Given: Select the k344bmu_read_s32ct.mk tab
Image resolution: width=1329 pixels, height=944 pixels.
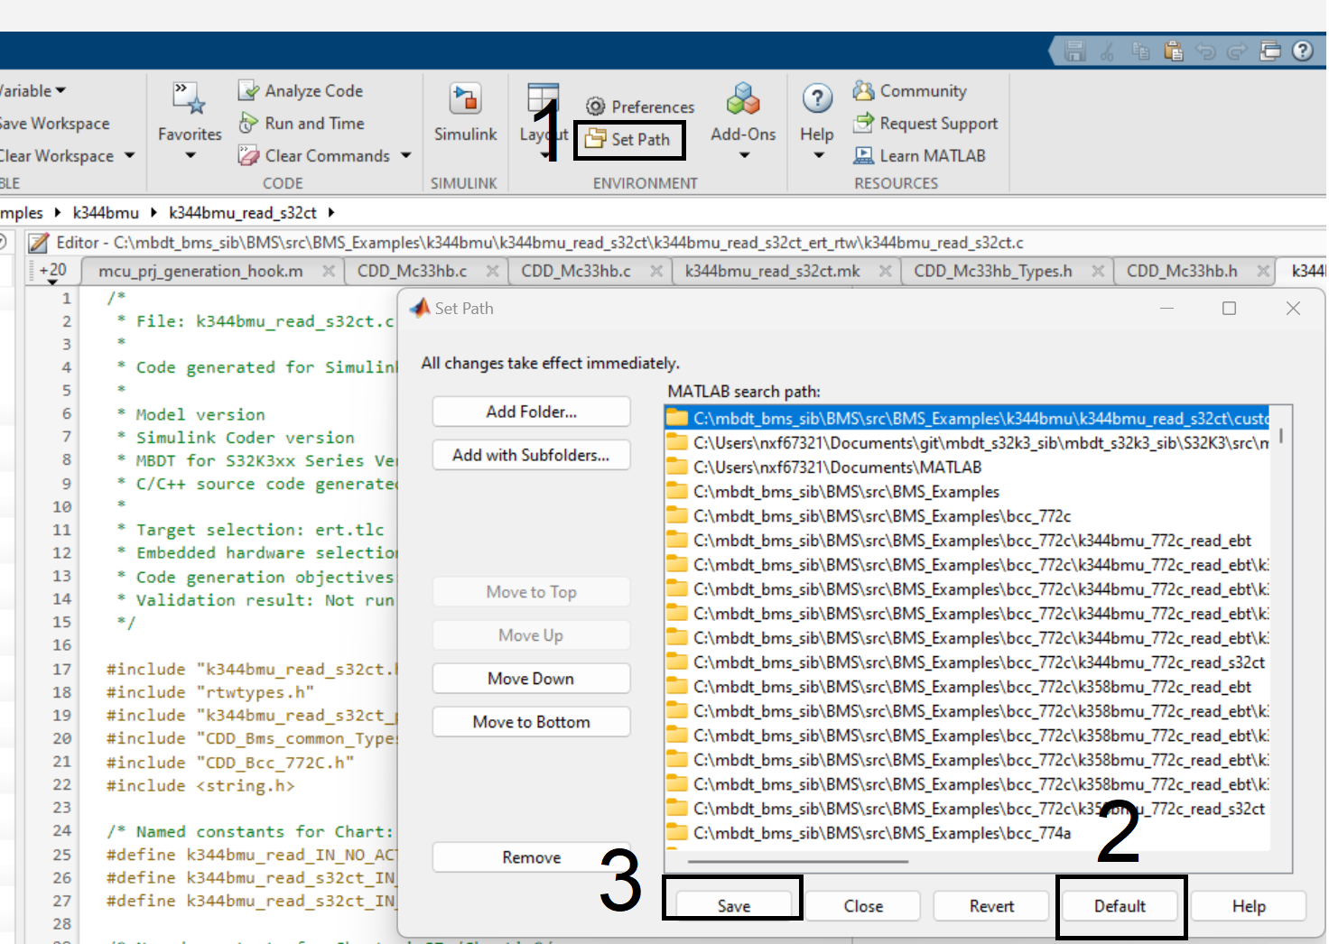Looking at the screenshot, I should click(x=772, y=270).
